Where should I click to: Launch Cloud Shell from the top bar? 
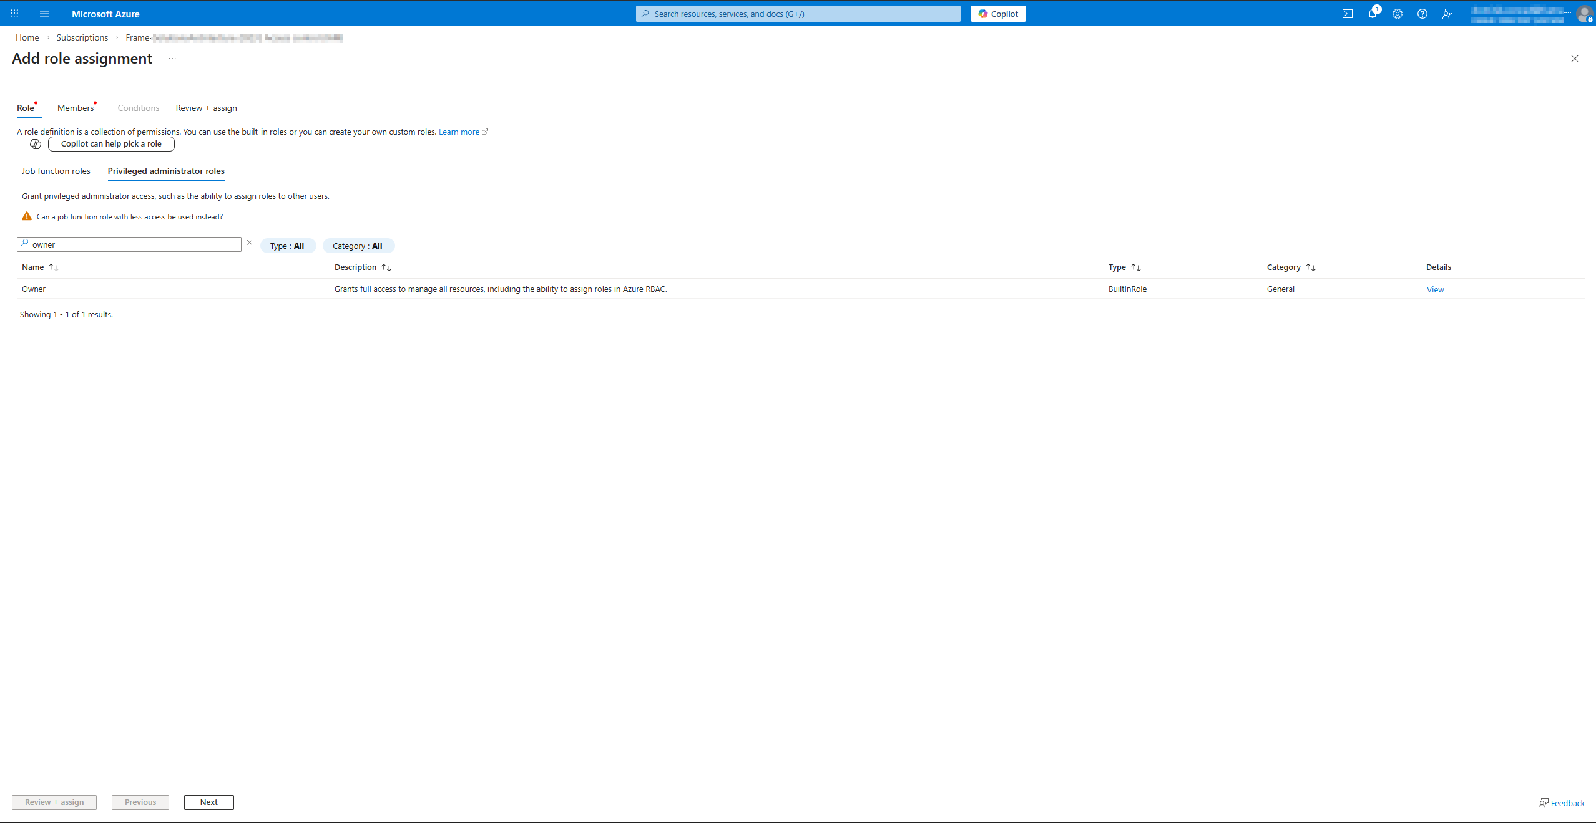tap(1348, 14)
